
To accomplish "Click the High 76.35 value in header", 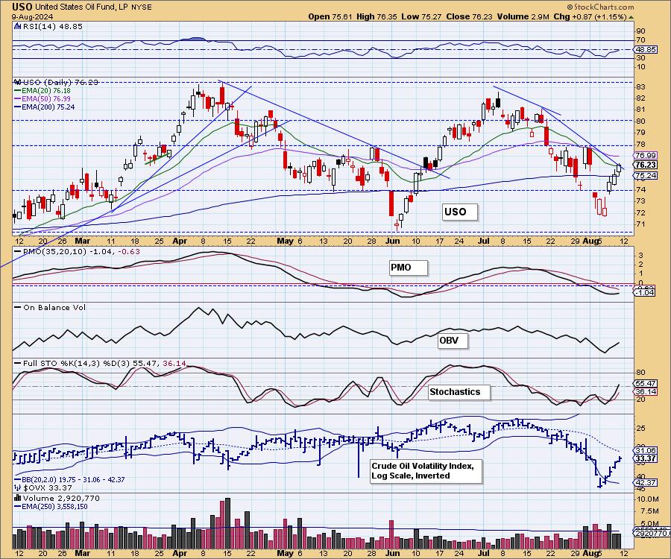I will click(377, 16).
